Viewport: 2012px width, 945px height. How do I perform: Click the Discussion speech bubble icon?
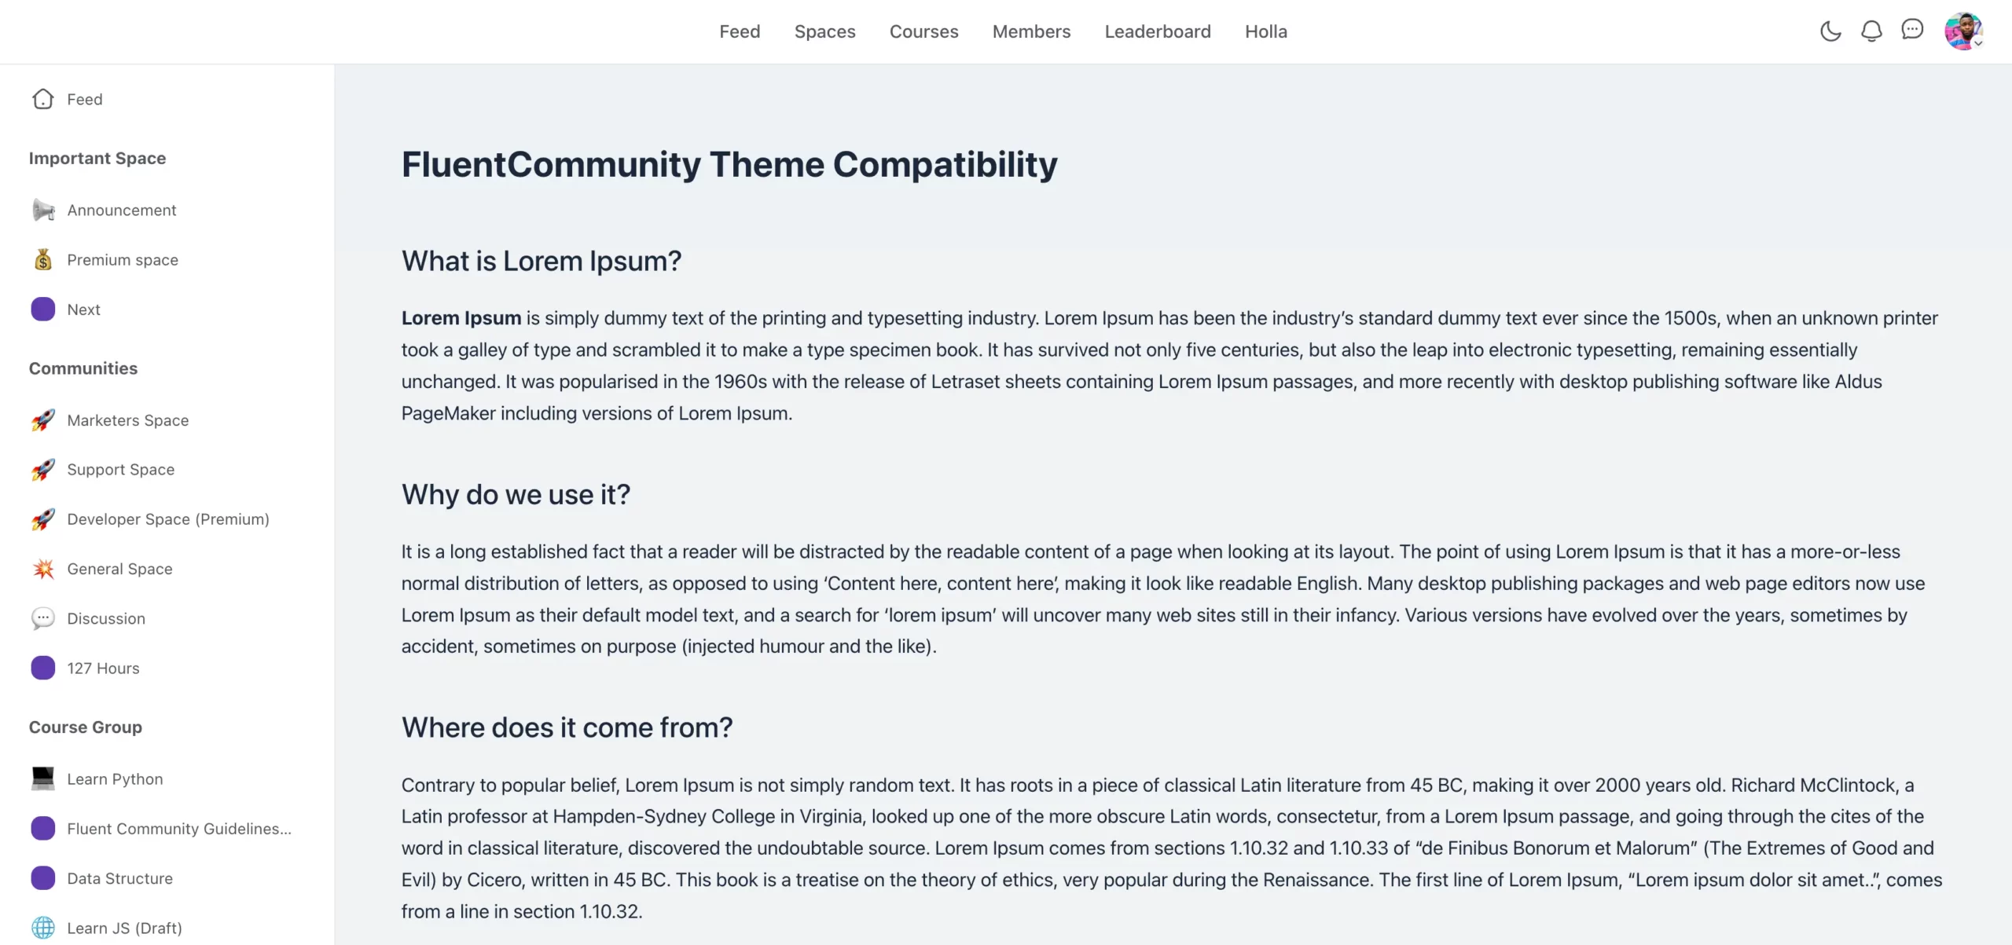click(x=43, y=618)
